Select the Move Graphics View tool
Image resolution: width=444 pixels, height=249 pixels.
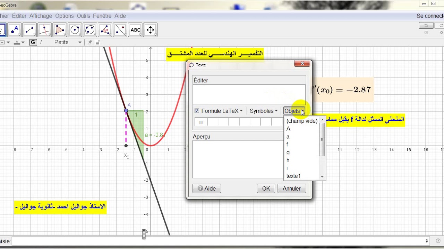pyautogui.click(x=150, y=30)
